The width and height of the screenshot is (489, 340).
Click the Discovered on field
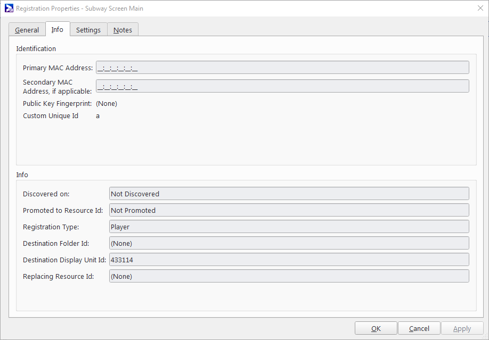click(x=289, y=194)
